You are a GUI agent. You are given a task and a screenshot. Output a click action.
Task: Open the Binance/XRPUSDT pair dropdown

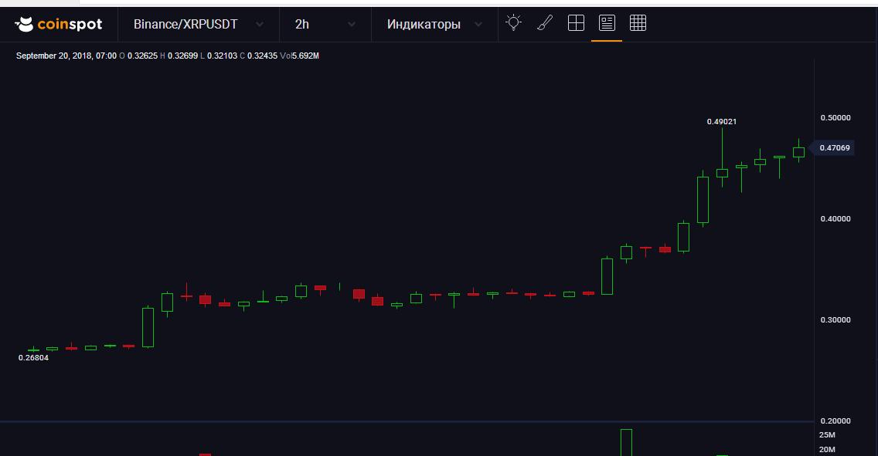click(197, 24)
